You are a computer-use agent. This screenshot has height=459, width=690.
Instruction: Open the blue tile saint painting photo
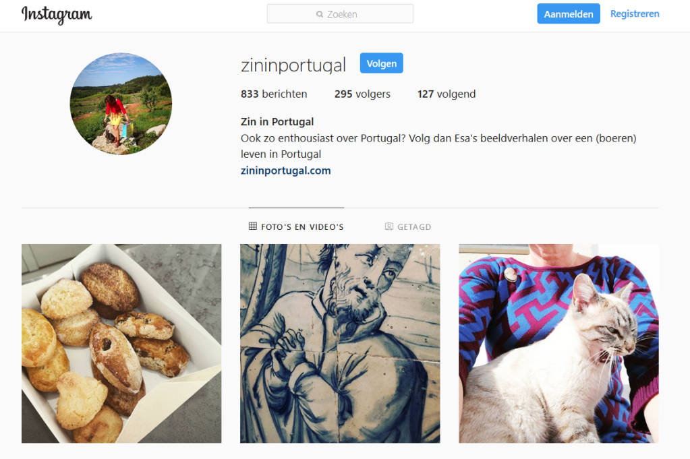[340, 343]
